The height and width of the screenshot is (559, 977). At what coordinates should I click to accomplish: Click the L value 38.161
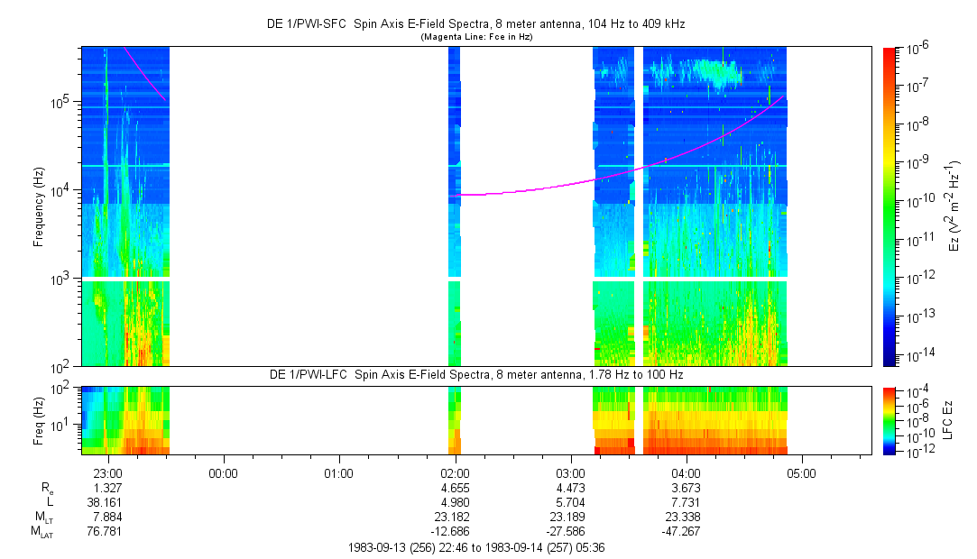[x=107, y=502]
